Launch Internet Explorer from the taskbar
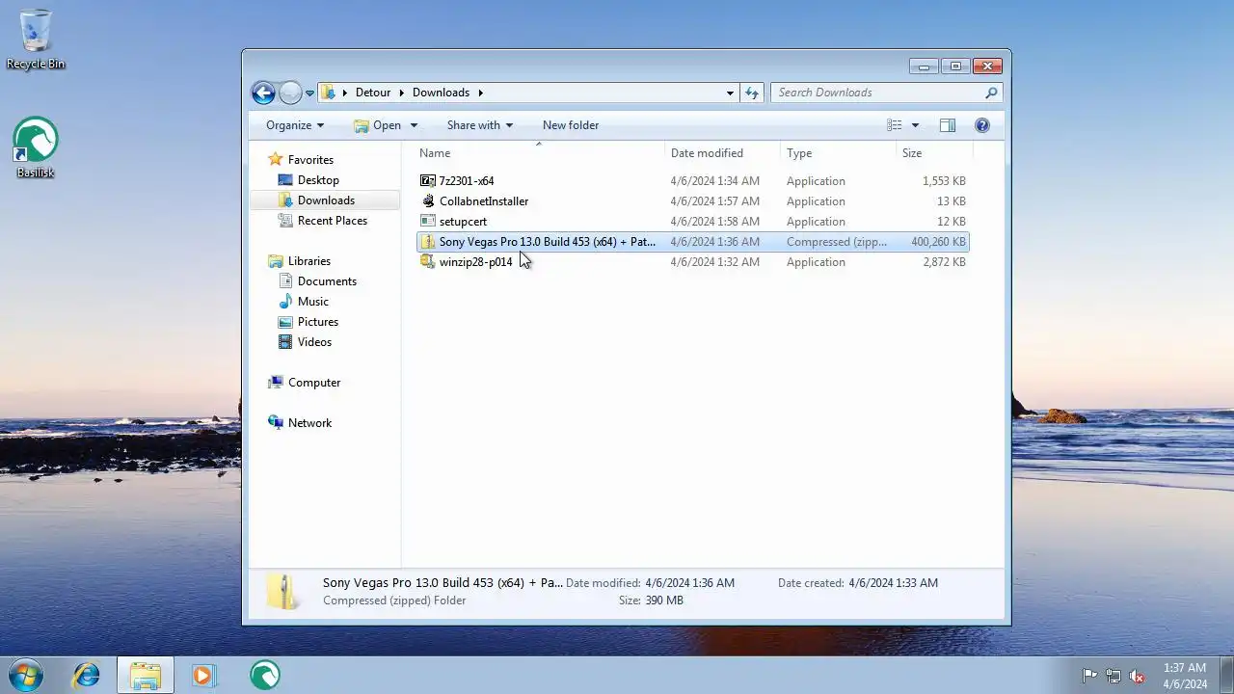The height and width of the screenshot is (694, 1234). point(87,676)
